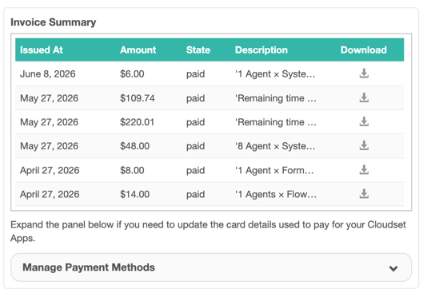Click the '1 Agents × Flow… description
Screen dimensions: 423x293
click(x=276, y=194)
